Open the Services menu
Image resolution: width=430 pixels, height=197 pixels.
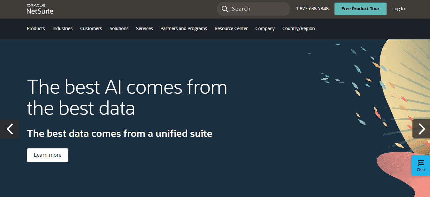[x=144, y=28]
